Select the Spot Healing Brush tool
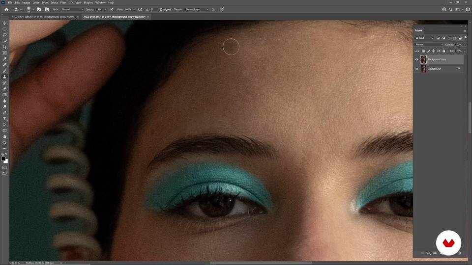 tap(4, 65)
